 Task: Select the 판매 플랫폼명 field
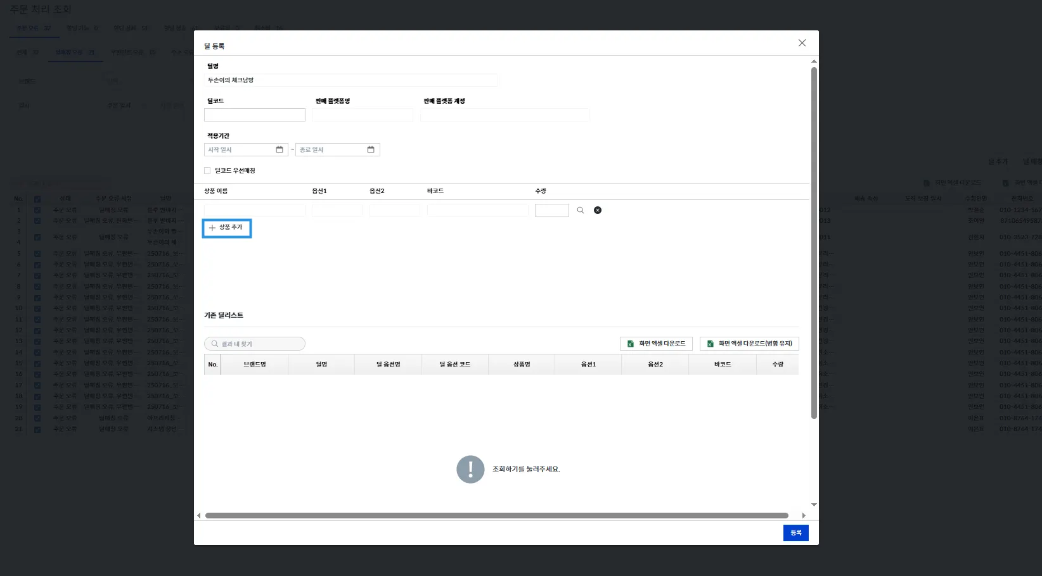(363, 115)
